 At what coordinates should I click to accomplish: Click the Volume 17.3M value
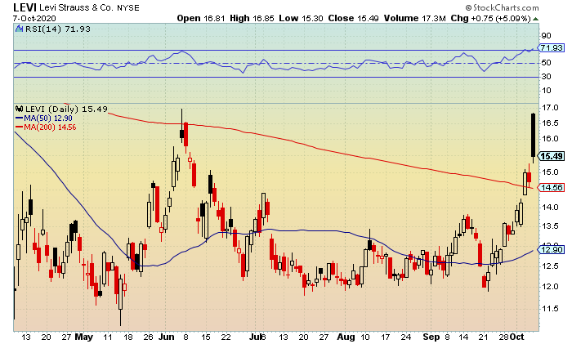pos(415,18)
